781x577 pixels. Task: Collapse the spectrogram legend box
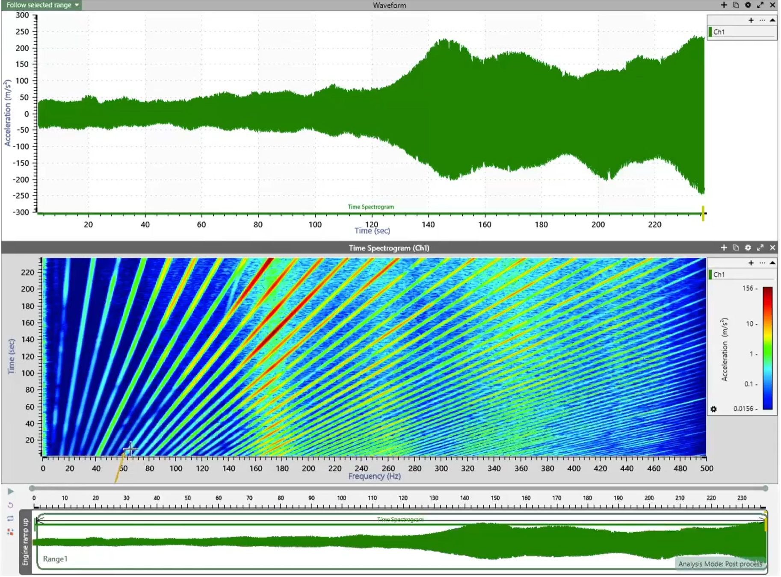(x=772, y=263)
